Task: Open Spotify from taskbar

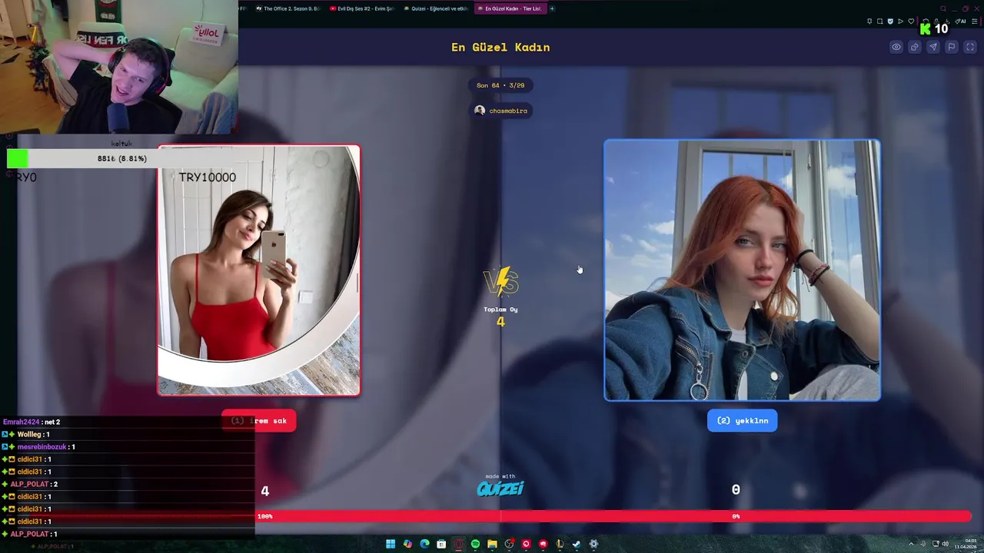Action: 475,544
